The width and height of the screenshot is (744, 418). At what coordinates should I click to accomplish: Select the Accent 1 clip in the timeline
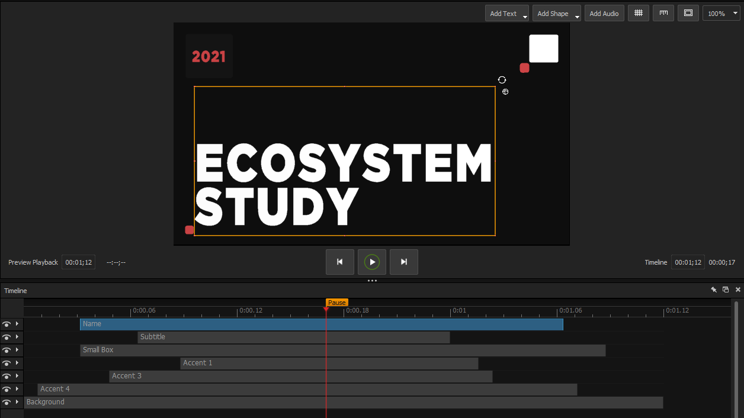click(x=329, y=363)
